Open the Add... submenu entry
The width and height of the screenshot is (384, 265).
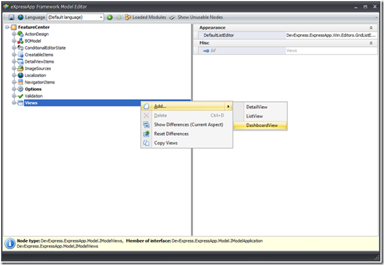click(187, 106)
